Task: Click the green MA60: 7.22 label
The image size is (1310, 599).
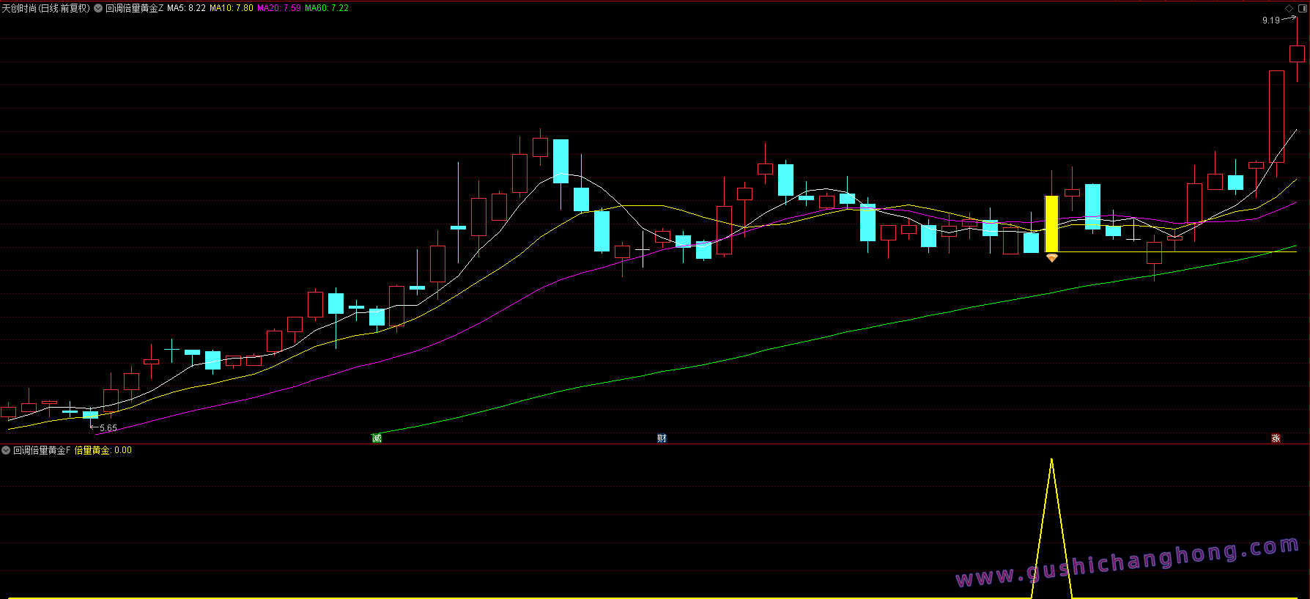Action: click(327, 8)
